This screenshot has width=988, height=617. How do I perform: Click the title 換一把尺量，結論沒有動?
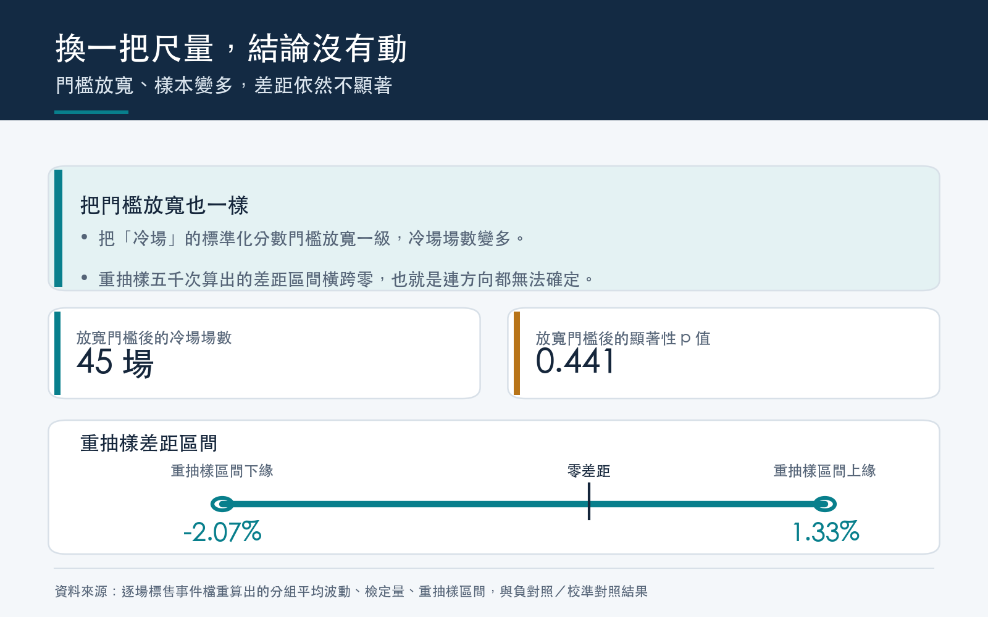(231, 49)
